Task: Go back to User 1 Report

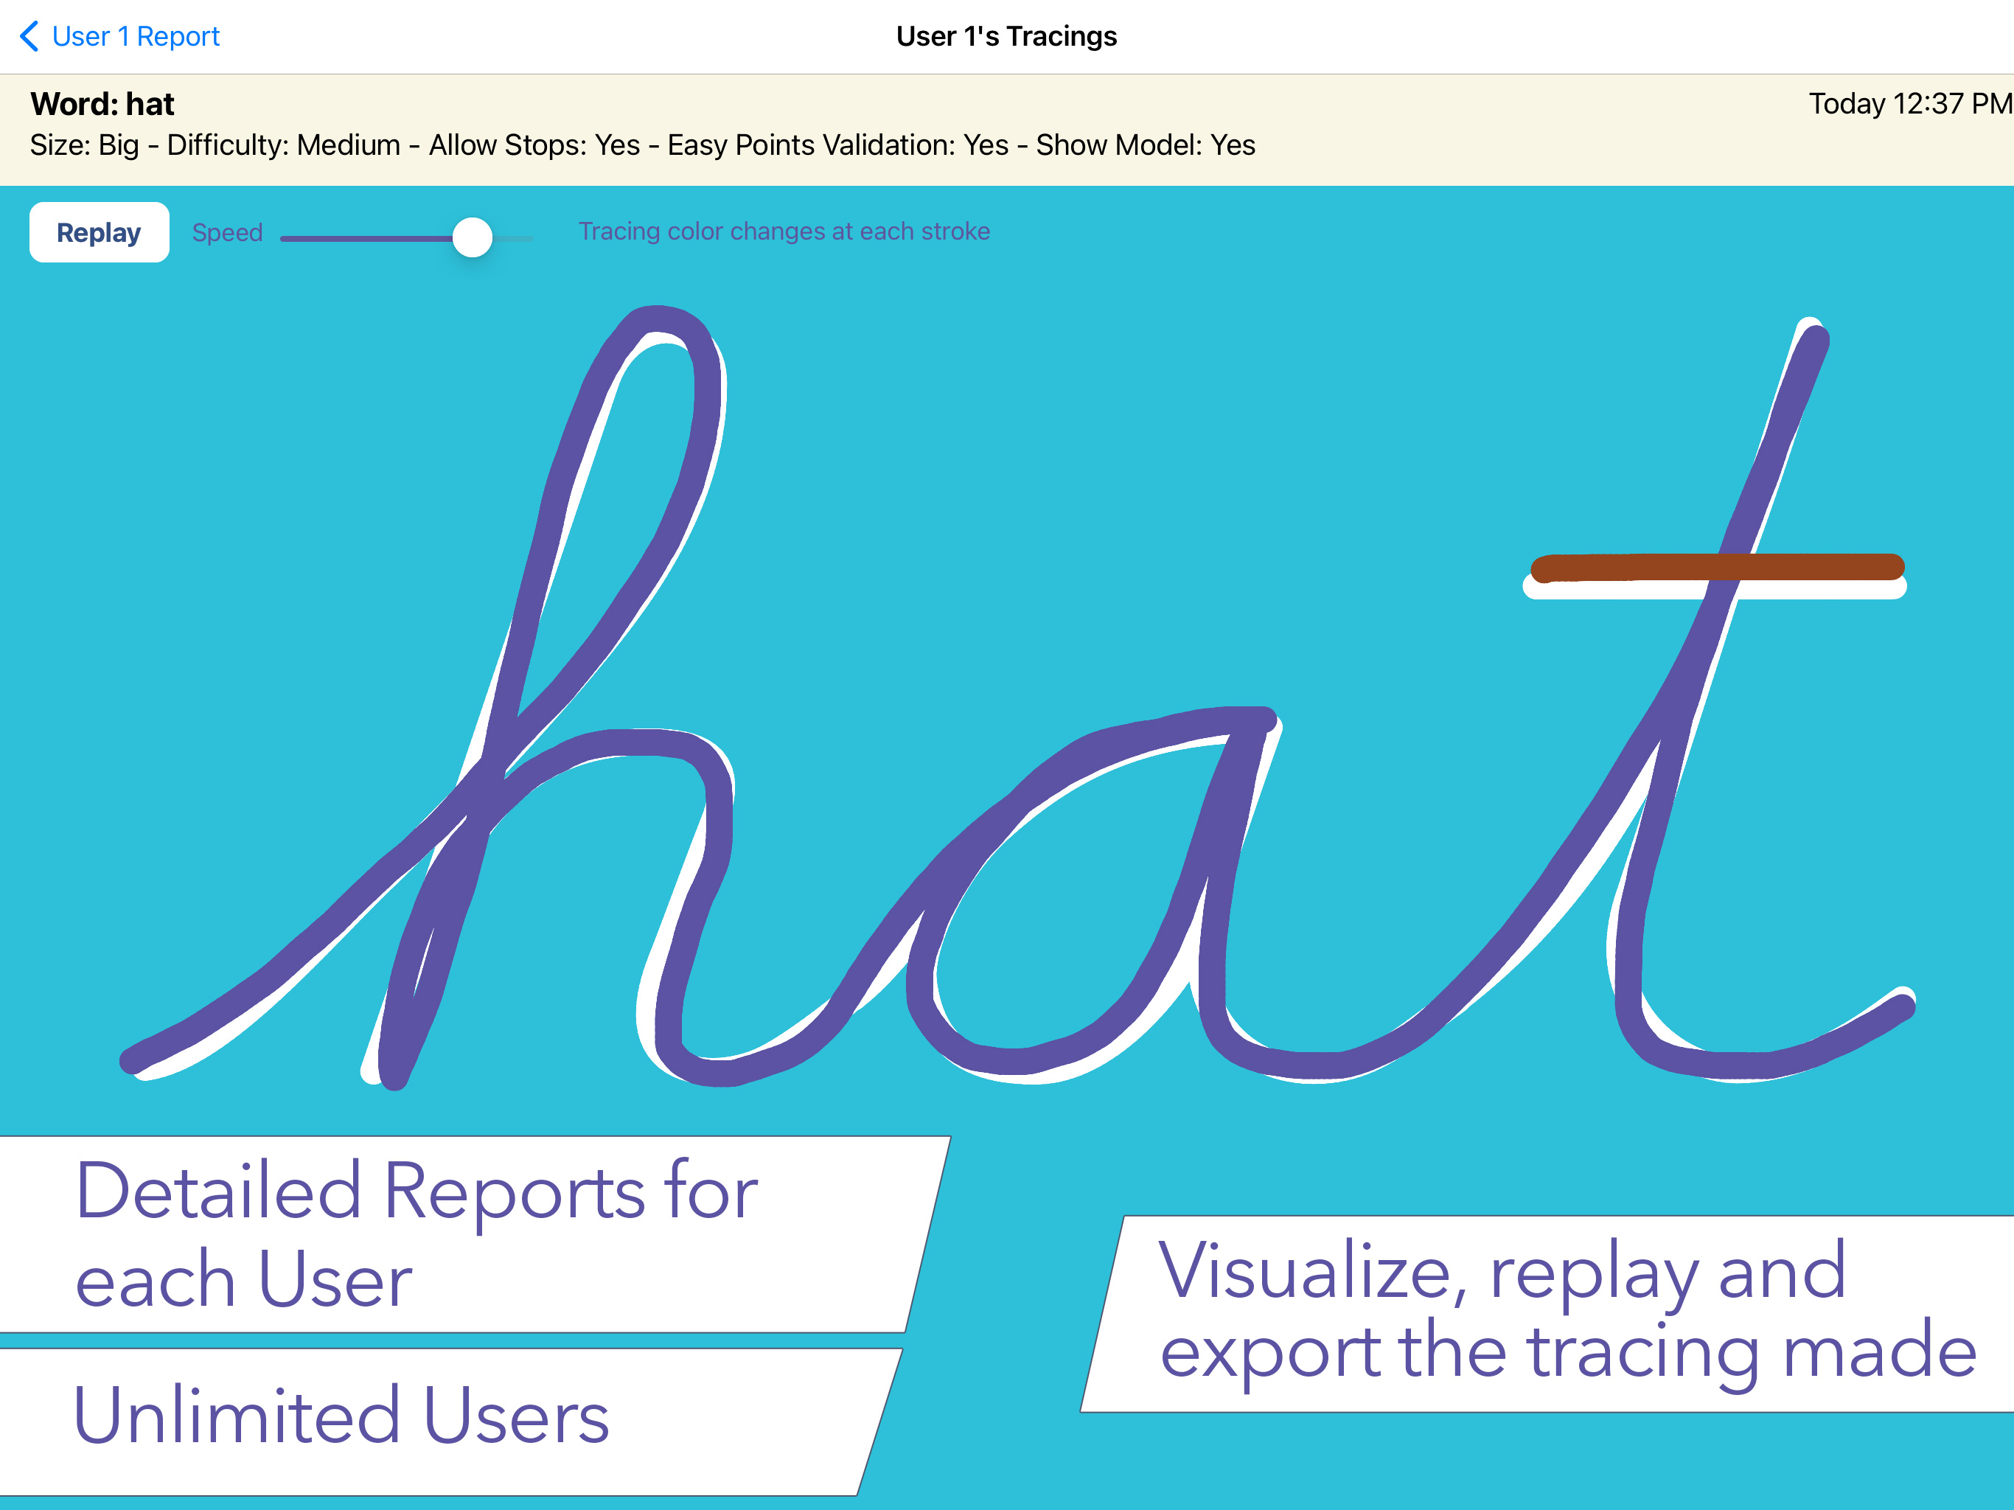Action: pyautogui.click(x=136, y=36)
